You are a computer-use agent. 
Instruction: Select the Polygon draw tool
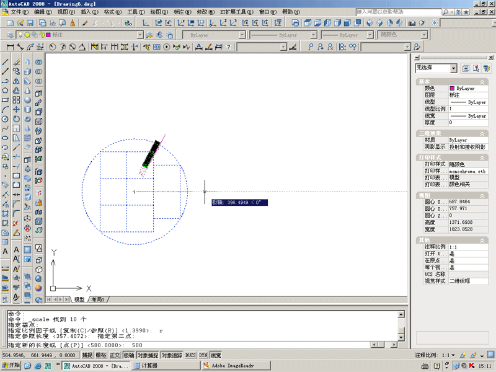tap(5, 91)
